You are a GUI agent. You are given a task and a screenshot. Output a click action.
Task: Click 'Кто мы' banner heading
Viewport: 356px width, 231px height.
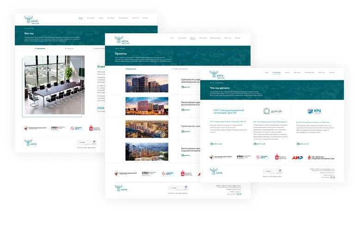29,33
